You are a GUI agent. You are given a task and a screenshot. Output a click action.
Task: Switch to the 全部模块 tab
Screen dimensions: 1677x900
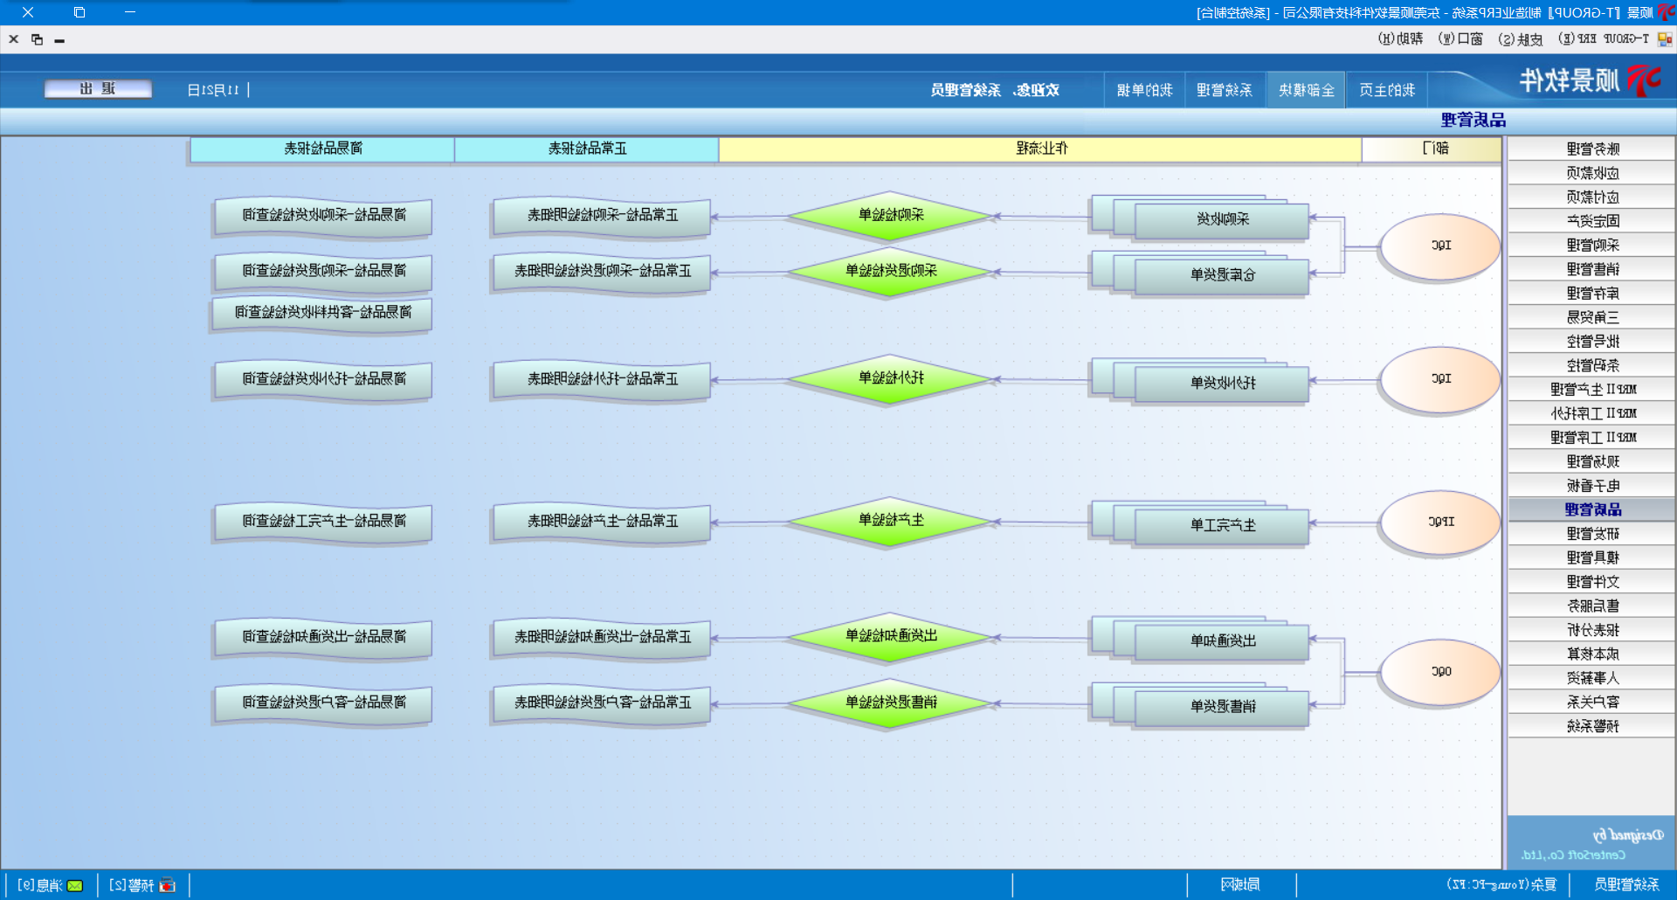[1306, 90]
